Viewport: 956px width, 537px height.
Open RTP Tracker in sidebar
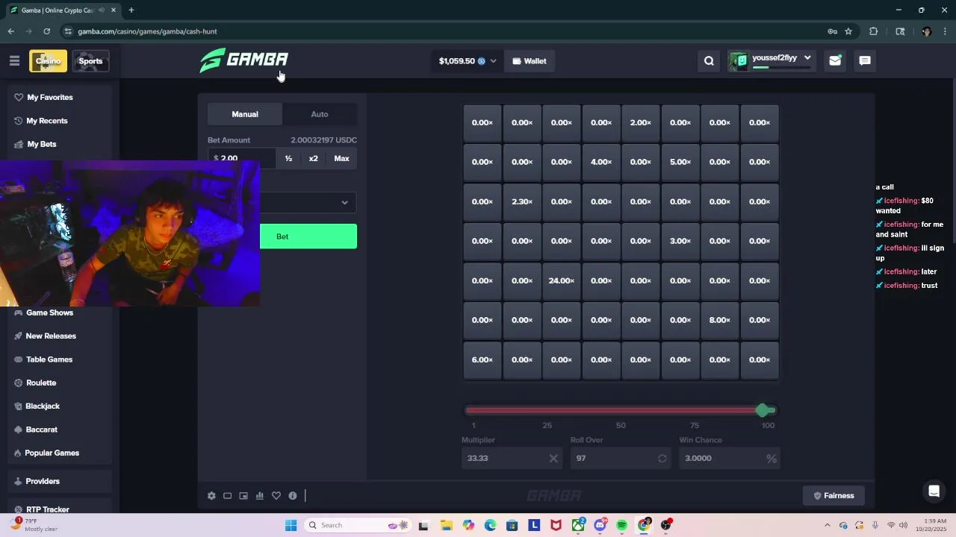(58, 509)
